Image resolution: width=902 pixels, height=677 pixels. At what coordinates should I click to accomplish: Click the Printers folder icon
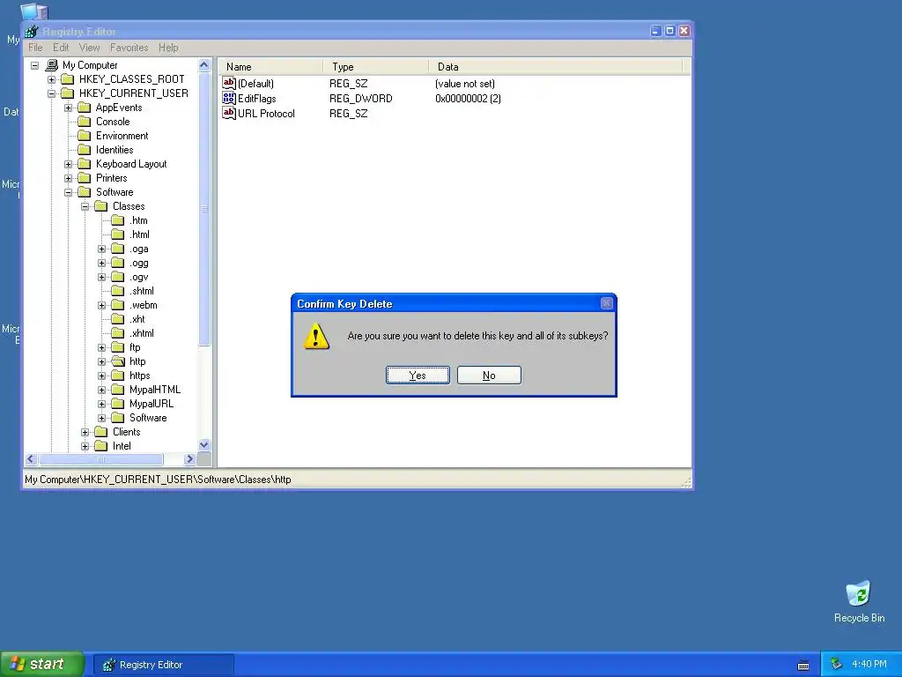pyautogui.click(x=84, y=178)
